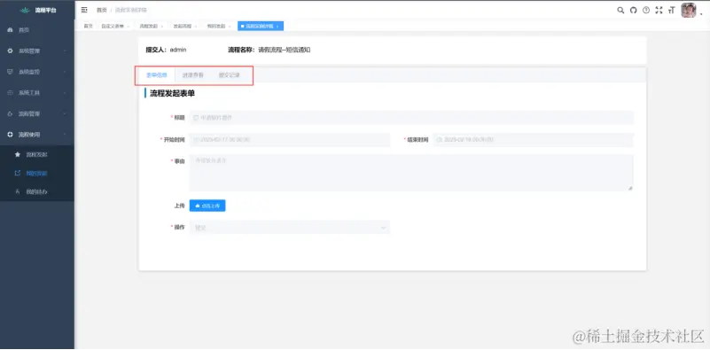The image size is (710, 350).
Task: Open 流程发起 in sidebar submenu
Action: tap(37, 154)
